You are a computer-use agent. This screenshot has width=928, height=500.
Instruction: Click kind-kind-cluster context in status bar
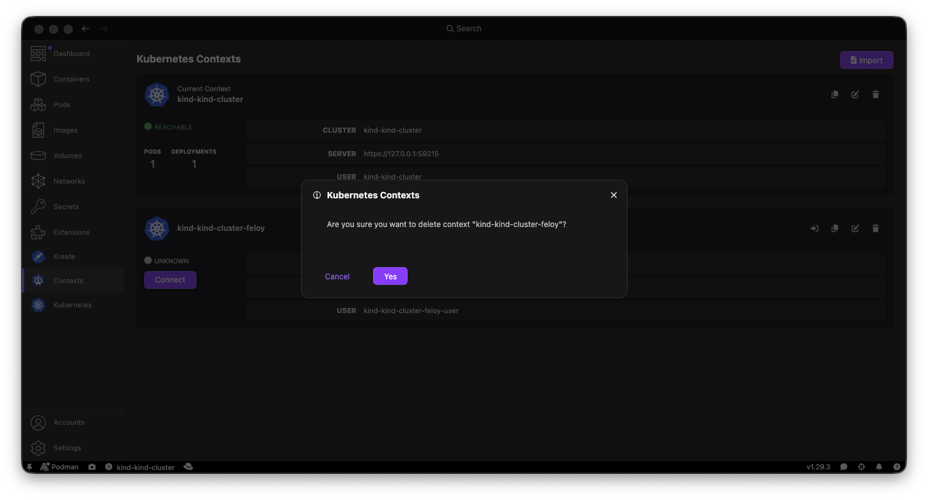coord(140,467)
